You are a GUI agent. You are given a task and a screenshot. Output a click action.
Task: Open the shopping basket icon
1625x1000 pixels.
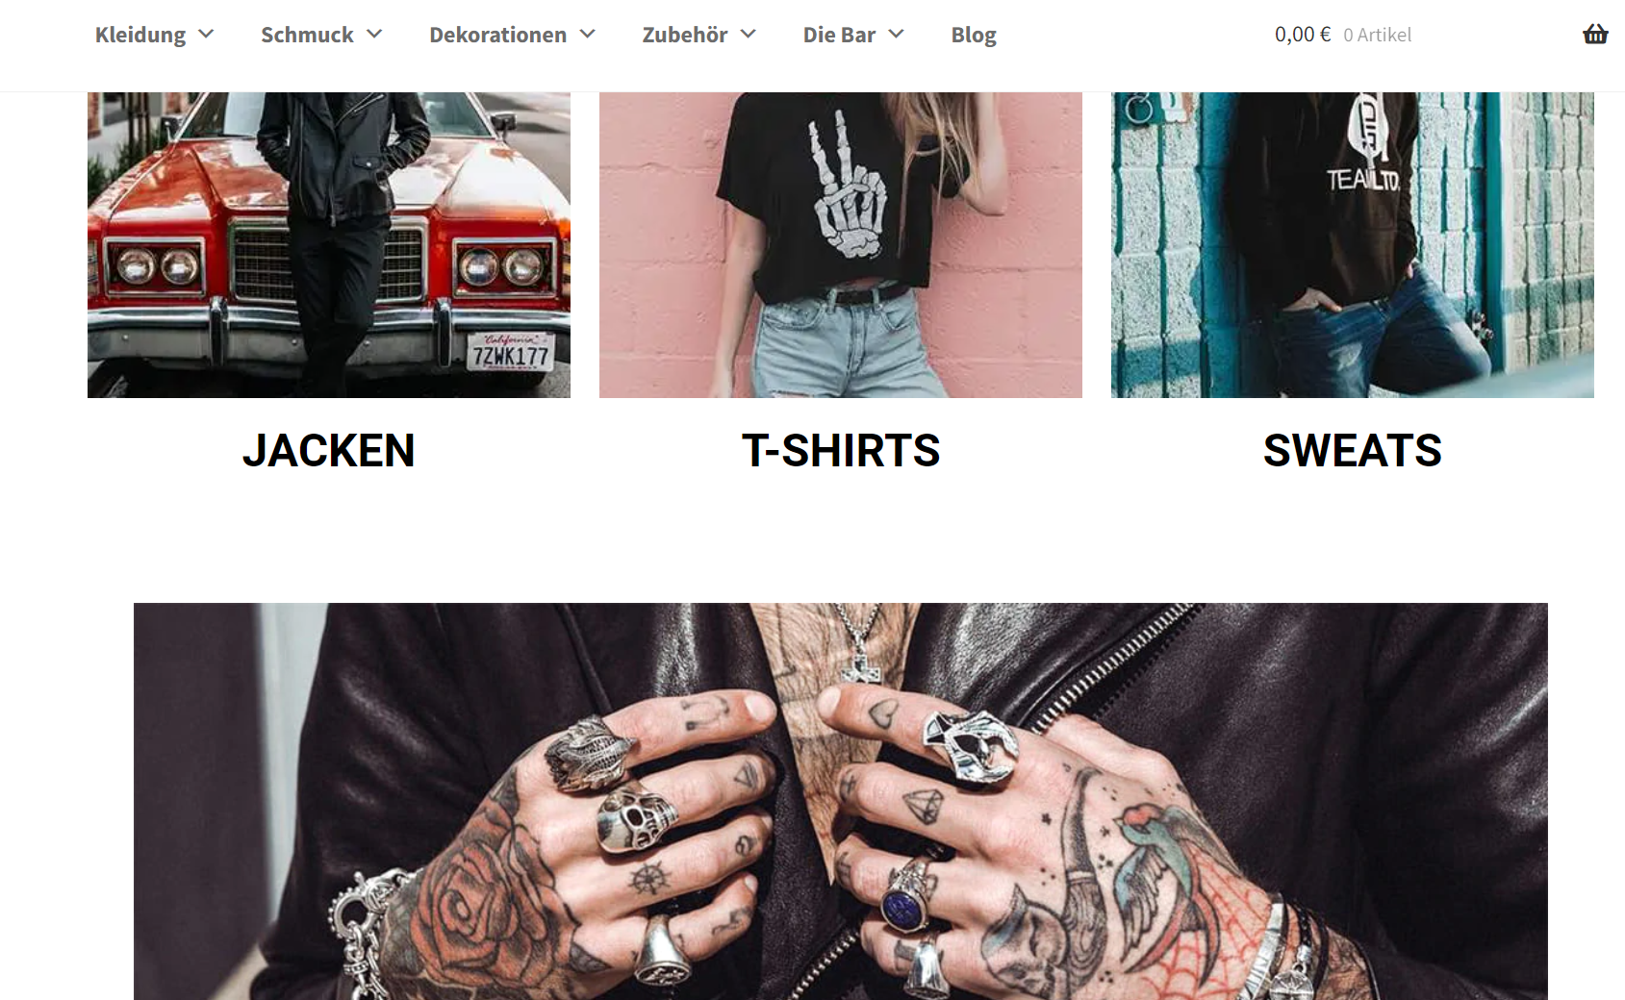pos(1595,35)
